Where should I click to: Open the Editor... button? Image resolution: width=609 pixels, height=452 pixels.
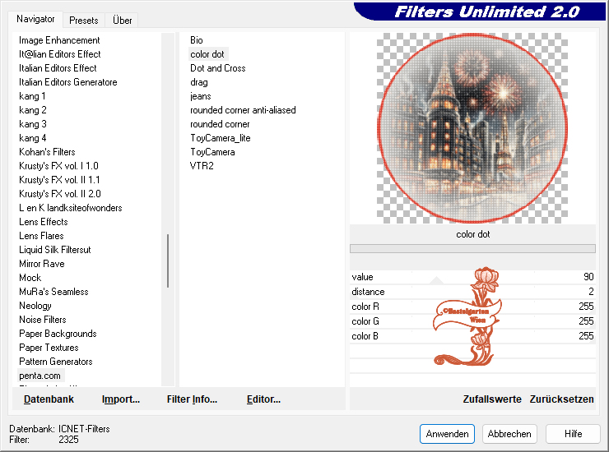[x=263, y=399]
